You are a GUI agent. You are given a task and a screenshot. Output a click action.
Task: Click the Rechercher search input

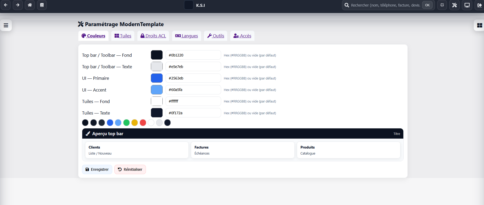[x=386, y=5]
